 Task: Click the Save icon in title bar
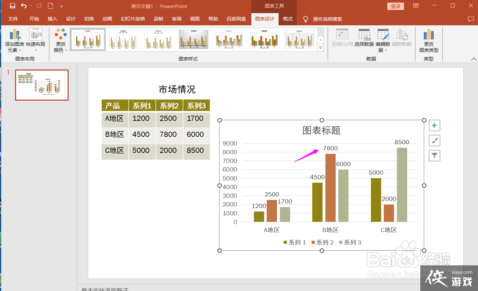click(13, 6)
